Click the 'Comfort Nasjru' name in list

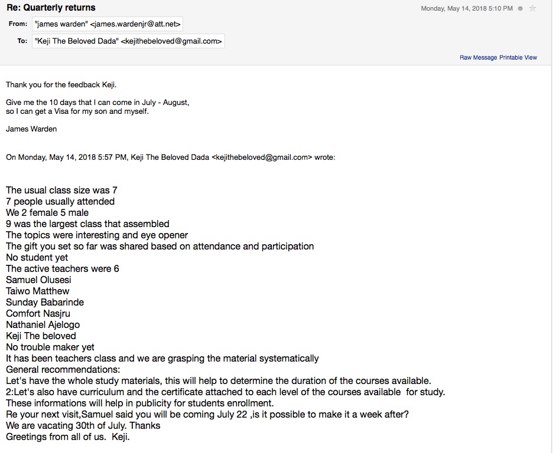coord(38,313)
